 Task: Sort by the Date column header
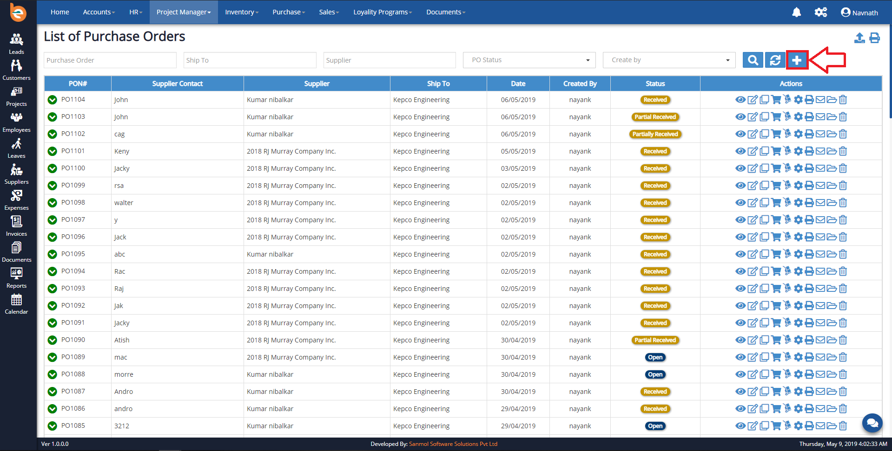pyautogui.click(x=518, y=84)
